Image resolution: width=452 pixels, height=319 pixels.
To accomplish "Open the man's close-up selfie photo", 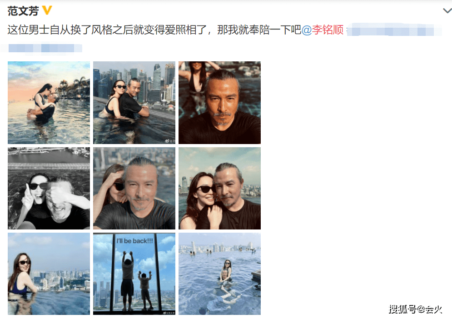I will 219,102.
